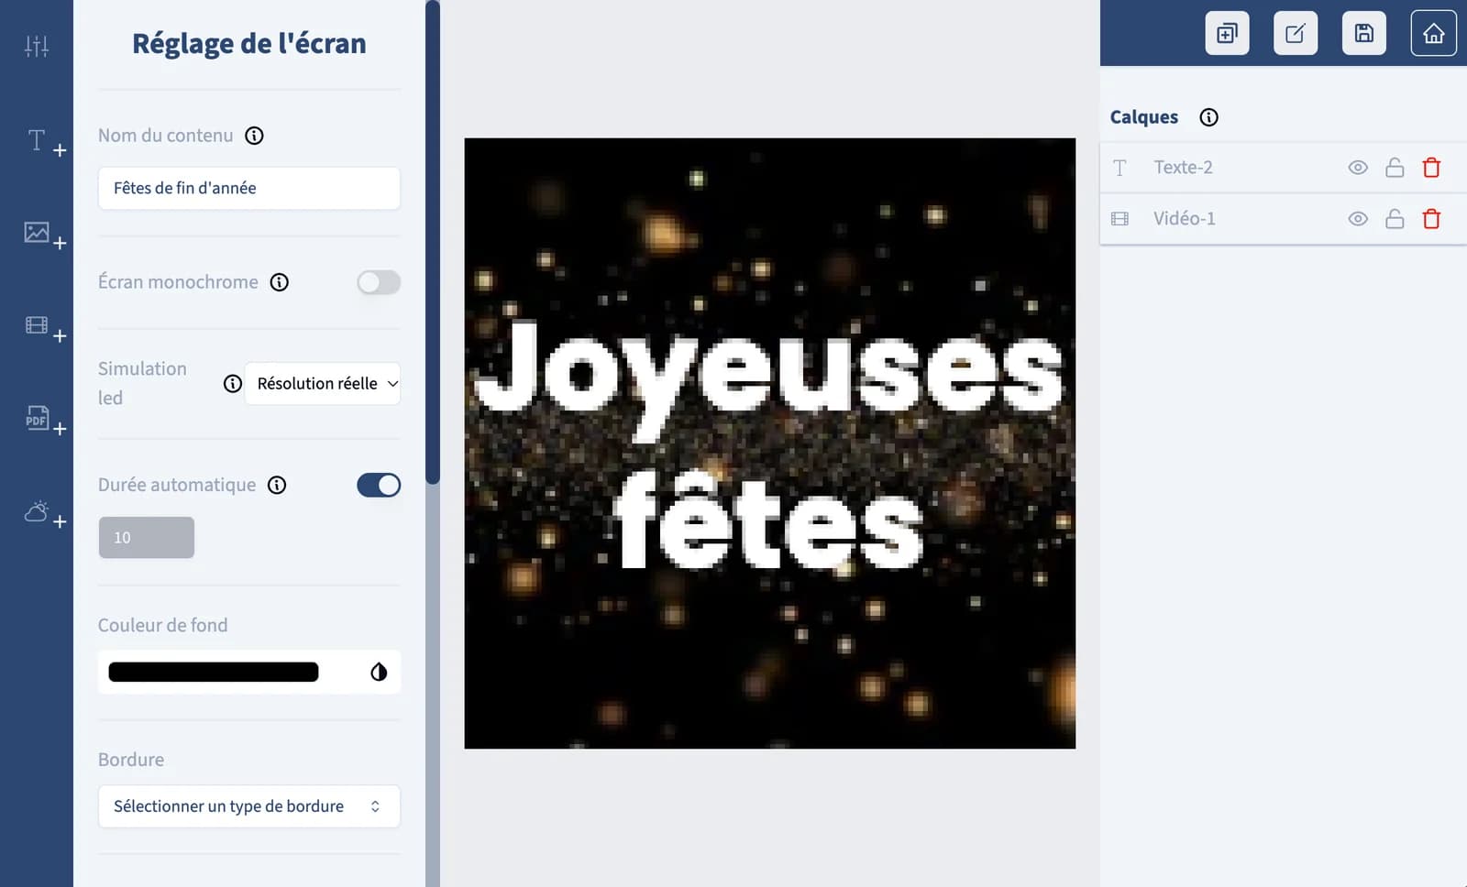Show info about Simulation led

233,384
